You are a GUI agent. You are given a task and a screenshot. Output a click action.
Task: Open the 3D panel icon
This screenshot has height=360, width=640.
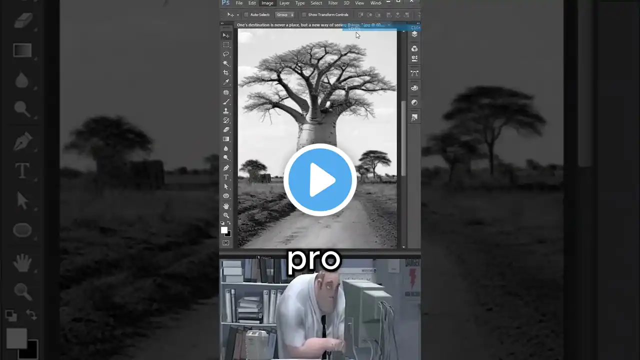click(414, 58)
